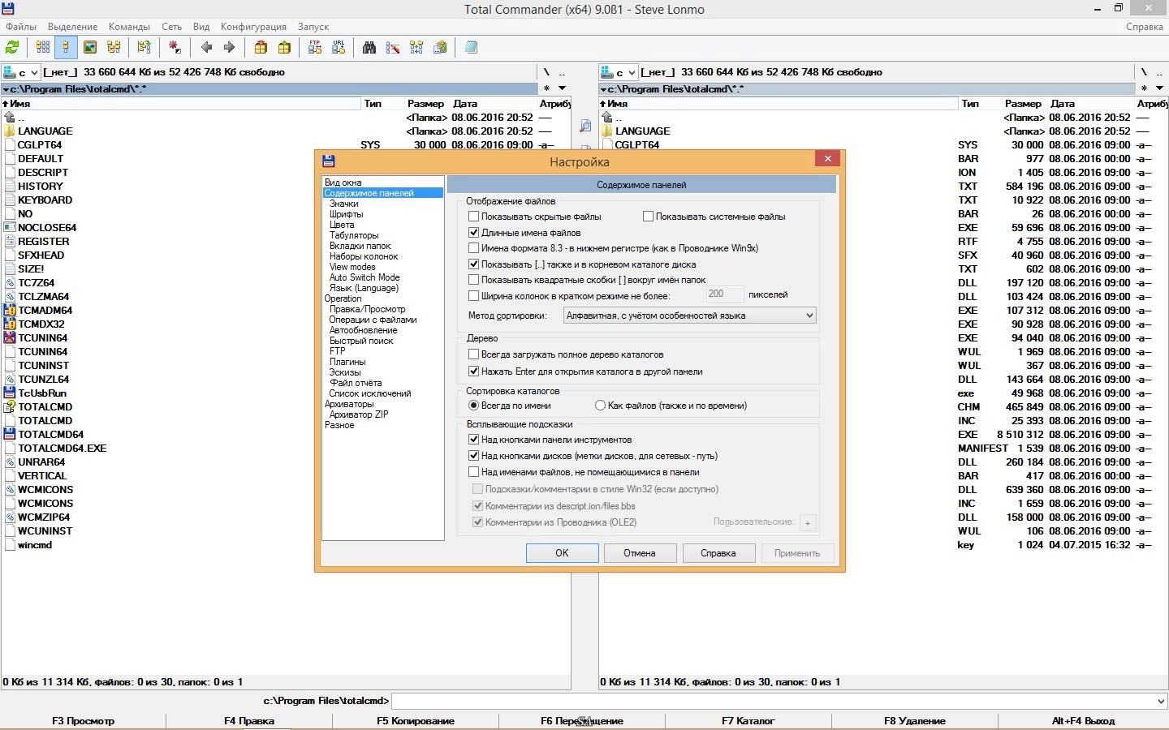Click the copy names to clipboard icon
1169x730 pixels.
click(x=440, y=48)
